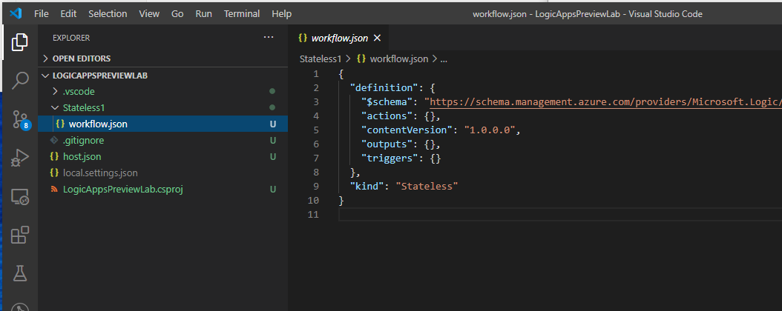Open the Remote Explorer view
The image size is (782, 311).
[20, 196]
